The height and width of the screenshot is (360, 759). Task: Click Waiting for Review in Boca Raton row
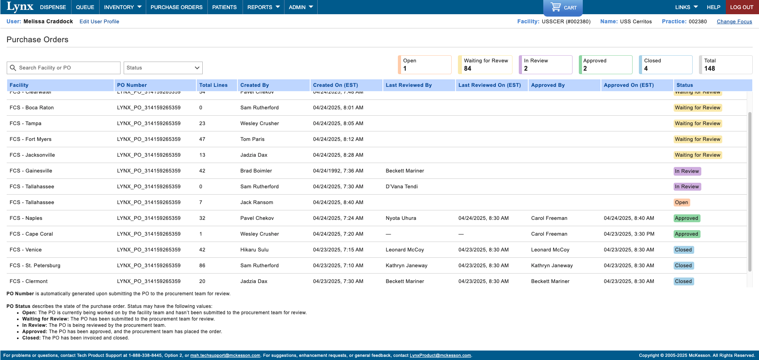[698, 108]
